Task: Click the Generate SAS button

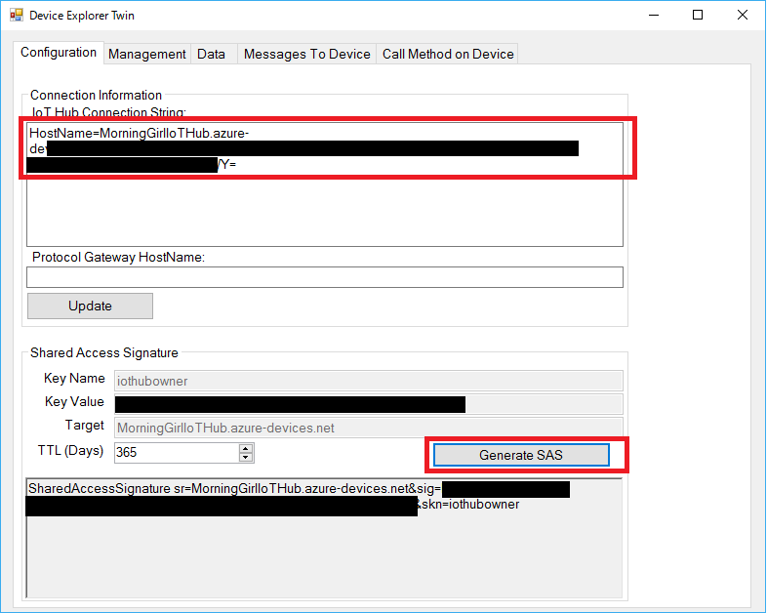Action: pos(521,455)
